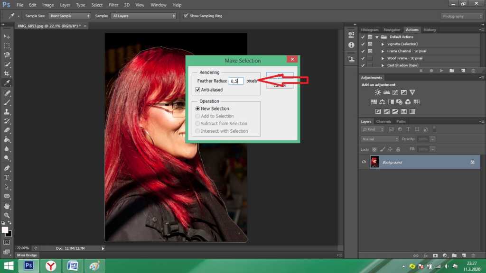The height and width of the screenshot is (273, 486).
Task: Select the Quick Selection tool
Action: (x=7, y=64)
